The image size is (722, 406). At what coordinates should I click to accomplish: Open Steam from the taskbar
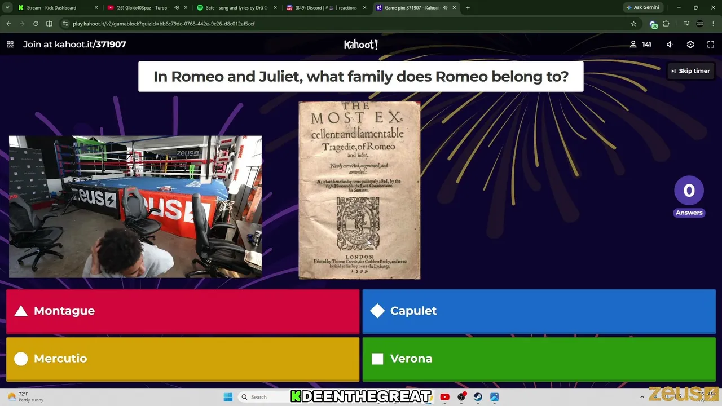[478, 397]
